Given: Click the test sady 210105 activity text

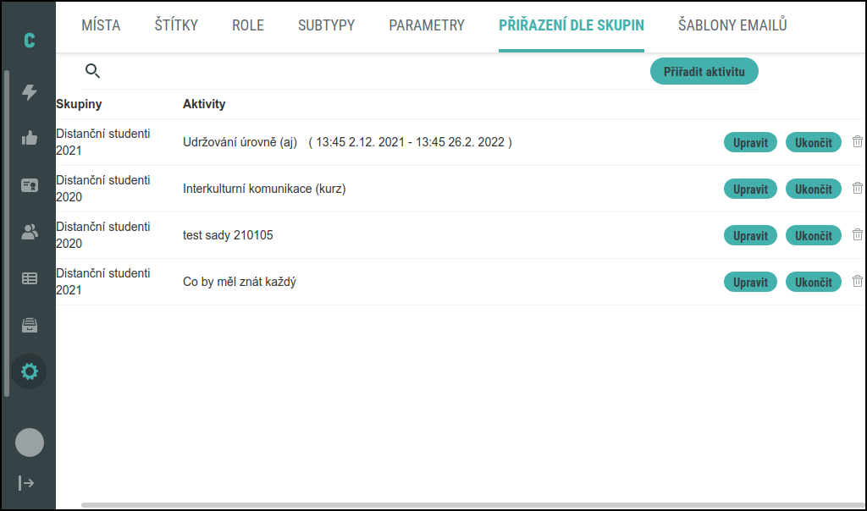Looking at the screenshot, I should click(228, 235).
